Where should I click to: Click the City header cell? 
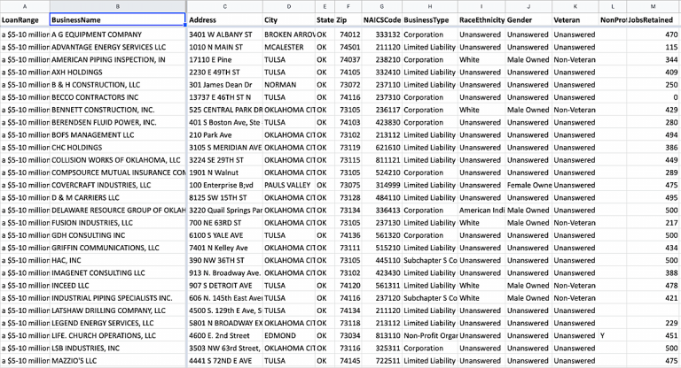[x=289, y=19]
